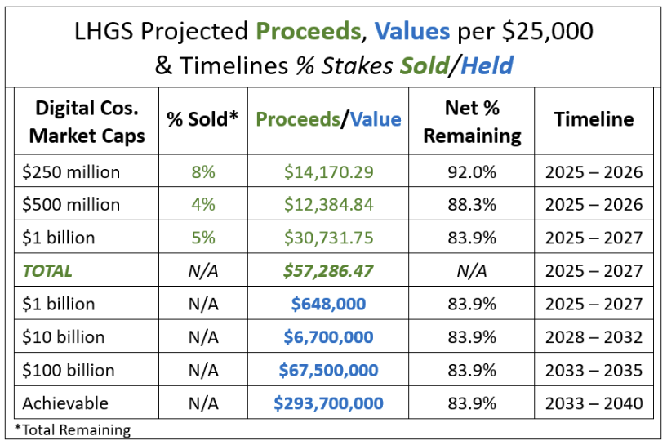The image size is (667, 445).
Task: Click the Net % Remaining header
Action: tap(472, 121)
